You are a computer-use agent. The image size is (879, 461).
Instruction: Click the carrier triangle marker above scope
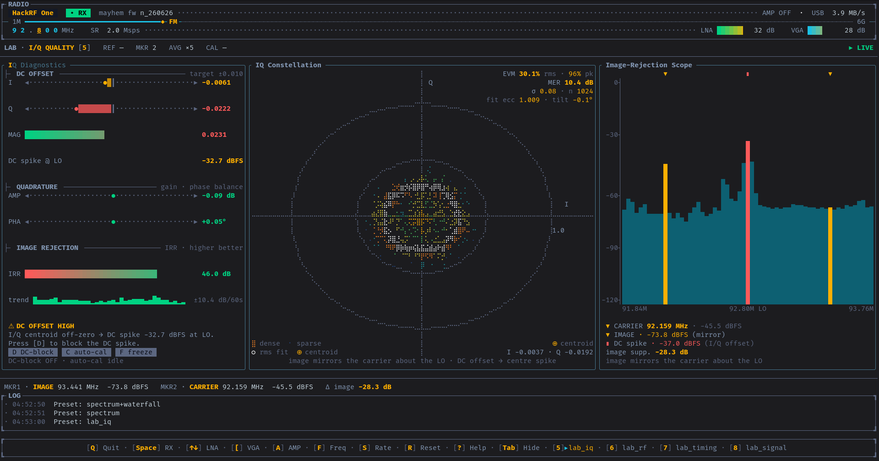[x=665, y=74]
